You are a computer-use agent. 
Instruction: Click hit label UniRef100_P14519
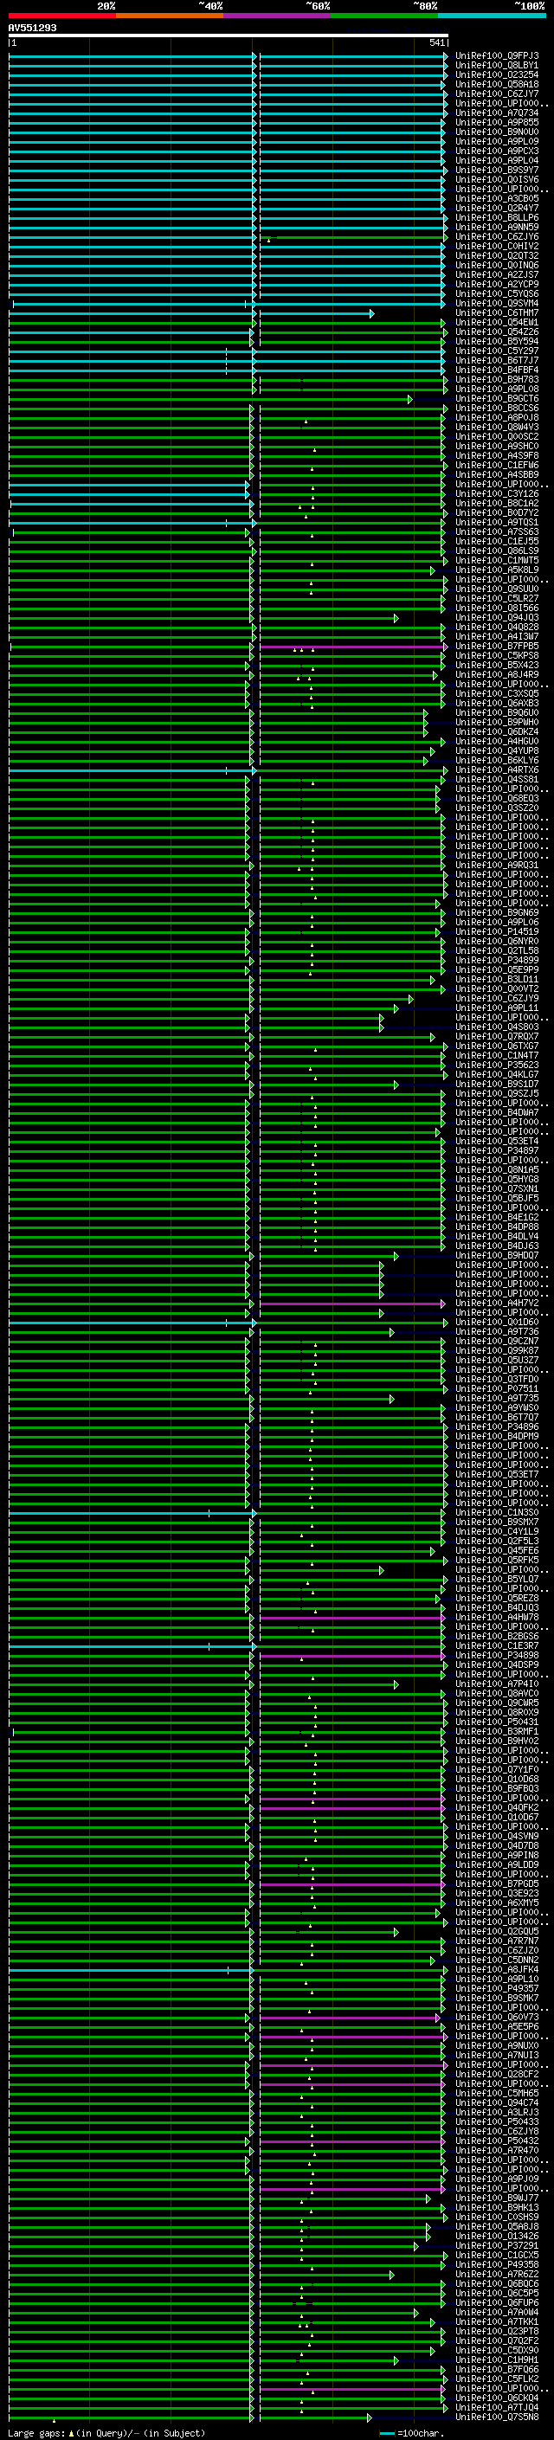pos(496,931)
